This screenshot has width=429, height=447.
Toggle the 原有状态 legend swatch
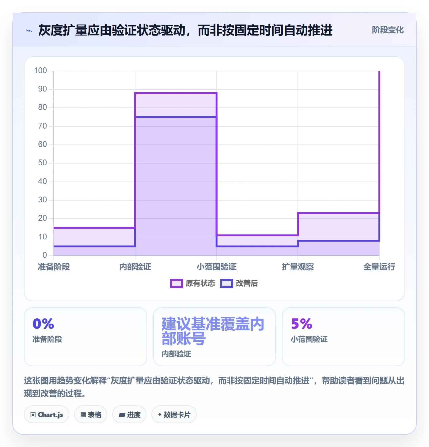(x=177, y=284)
